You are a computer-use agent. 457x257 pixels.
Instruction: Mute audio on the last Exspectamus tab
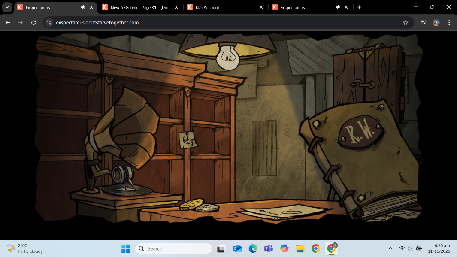tap(337, 7)
